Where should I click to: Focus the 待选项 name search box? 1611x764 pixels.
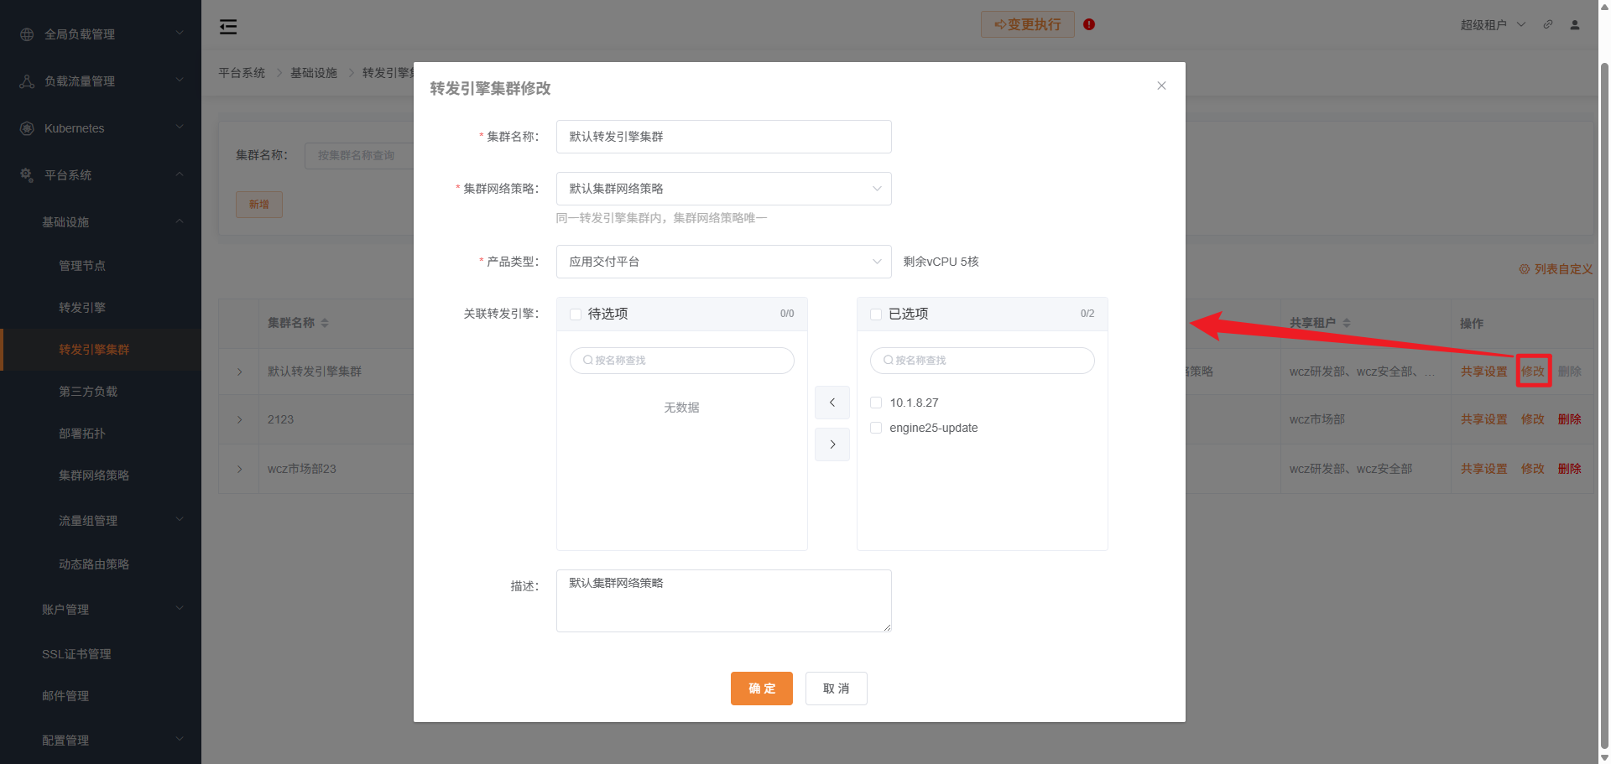click(681, 361)
